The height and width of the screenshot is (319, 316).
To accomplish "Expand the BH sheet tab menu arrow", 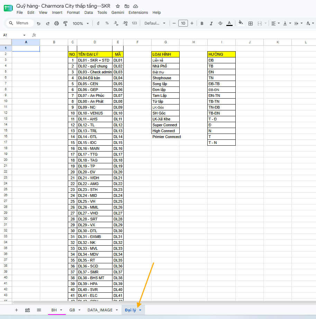I will [61, 310].
